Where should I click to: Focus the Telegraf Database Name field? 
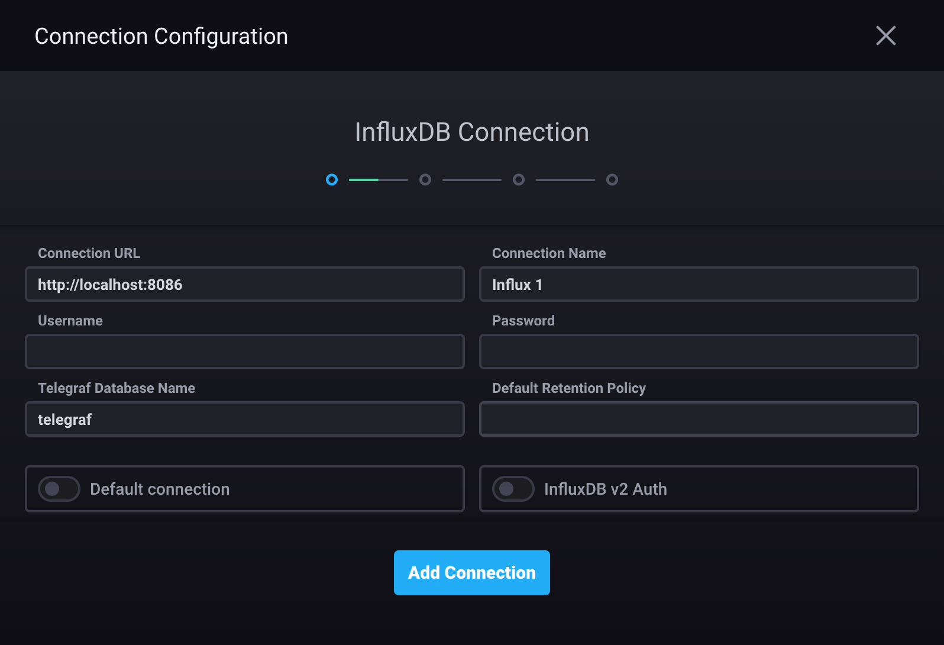tap(245, 420)
